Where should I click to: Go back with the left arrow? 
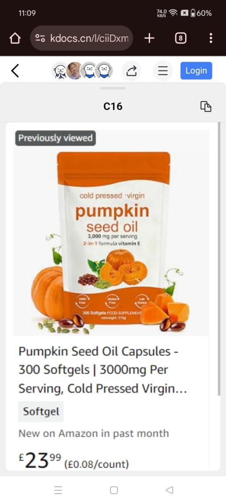coord(15,71)
